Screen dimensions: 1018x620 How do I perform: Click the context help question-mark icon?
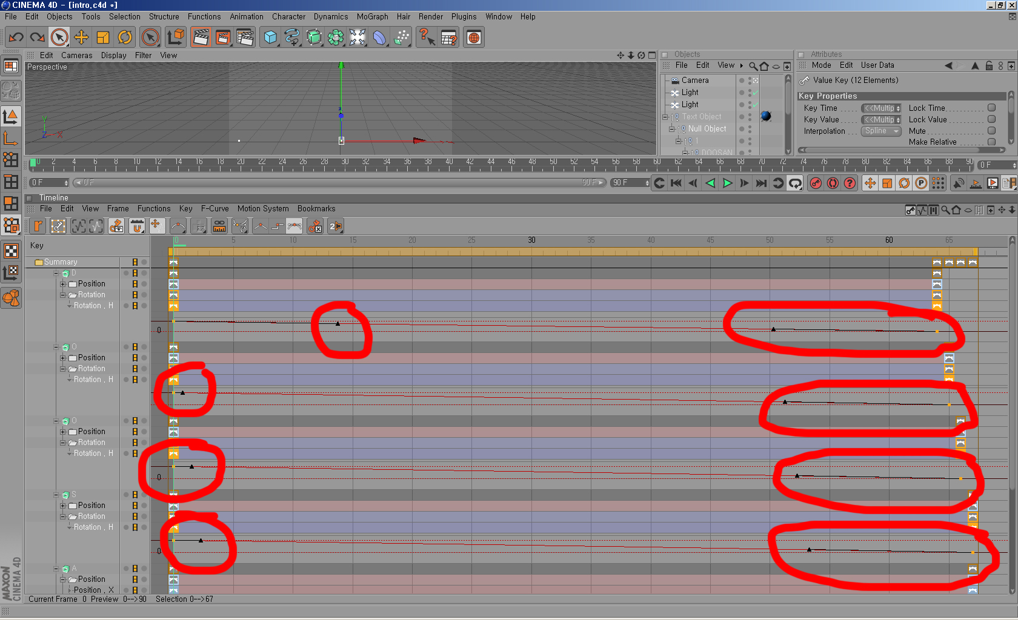point(427,38)
